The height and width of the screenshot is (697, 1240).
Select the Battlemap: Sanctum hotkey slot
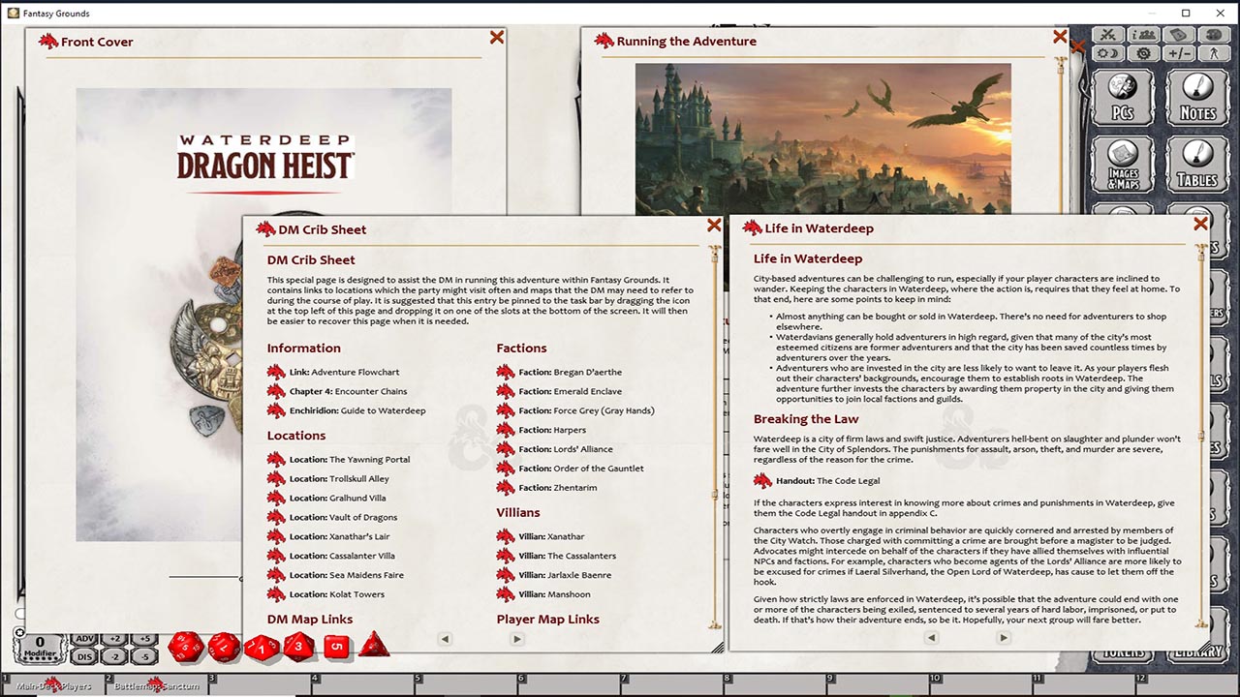(157, 686)
